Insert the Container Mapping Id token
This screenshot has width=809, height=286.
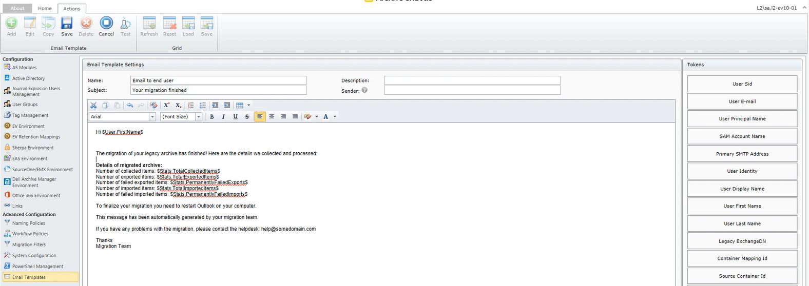point(742,258)
